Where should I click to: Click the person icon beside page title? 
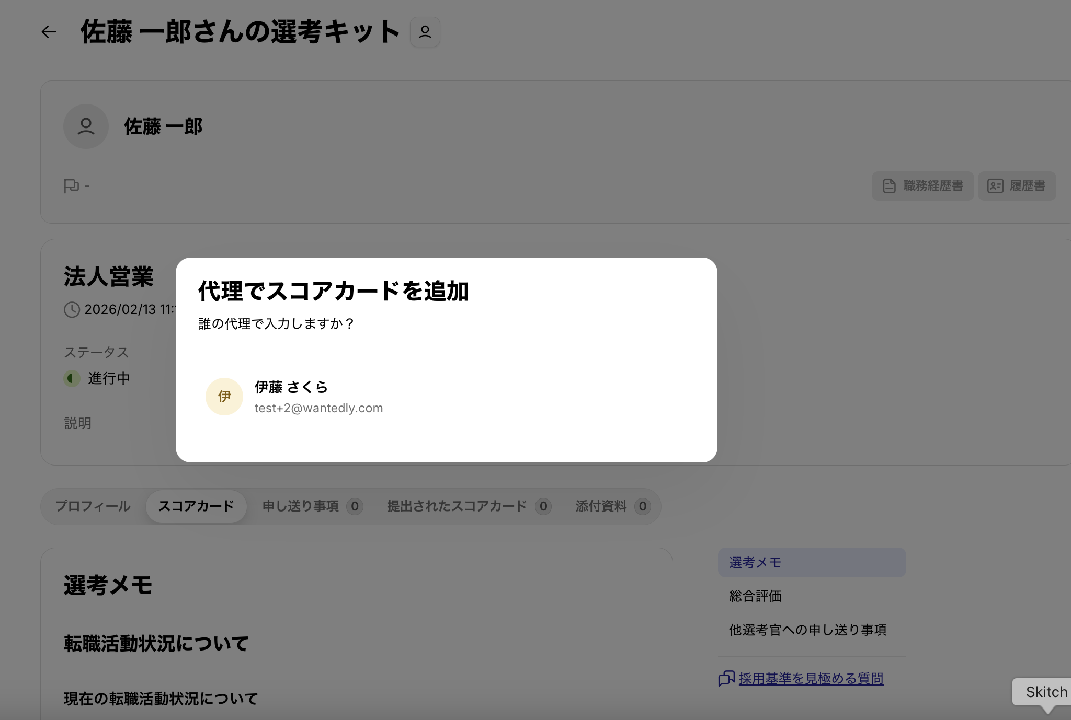click(x=425, y=32)
